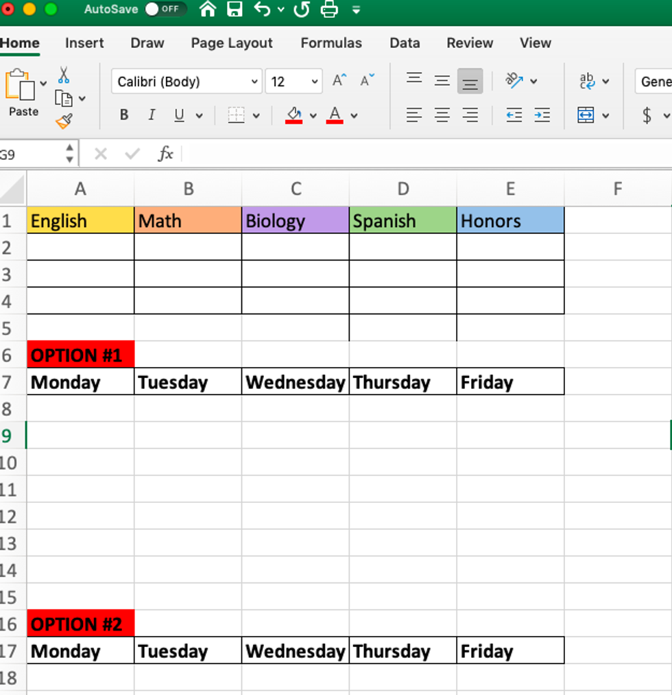This screenshot has width=672, height=695.
Task: Click the Cut scissors icon
Action: click(x=63, y=75)
